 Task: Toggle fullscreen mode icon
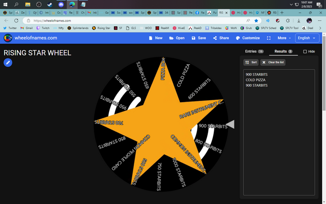coord(269,38)
